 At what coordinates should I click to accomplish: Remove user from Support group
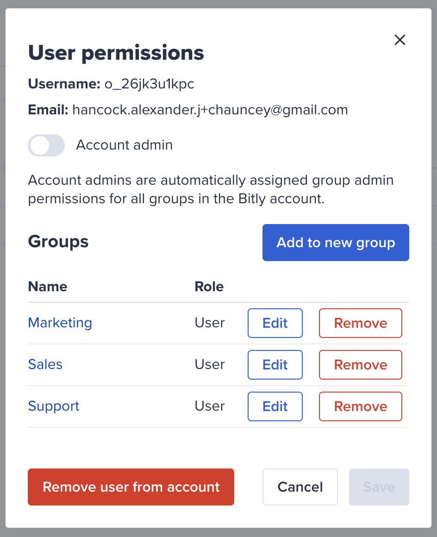361,406
